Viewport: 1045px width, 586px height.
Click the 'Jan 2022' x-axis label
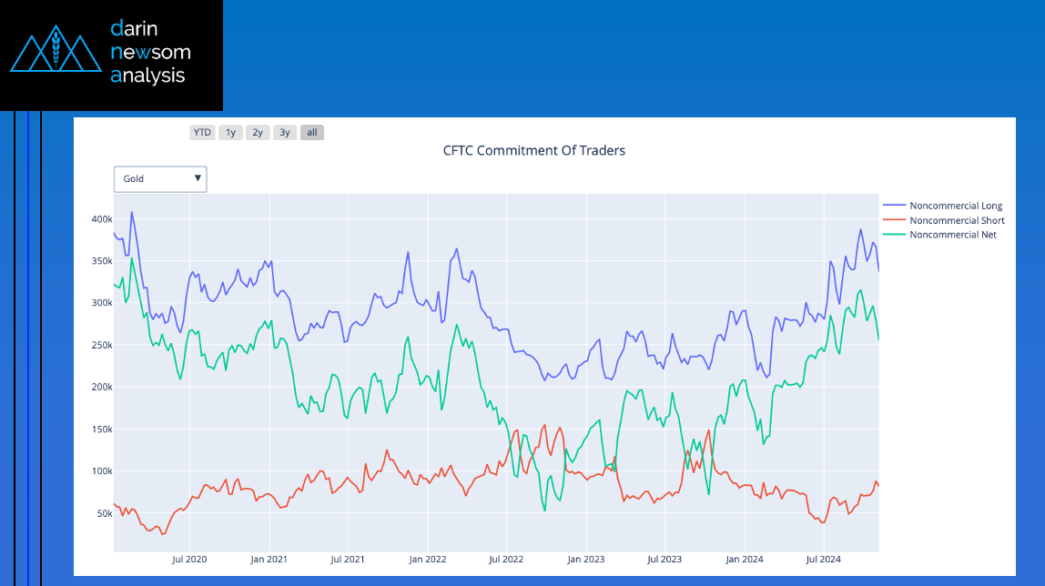point(427,559)
